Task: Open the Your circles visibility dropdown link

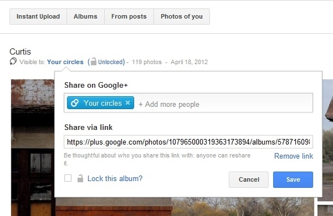Action: coord(65,62)
